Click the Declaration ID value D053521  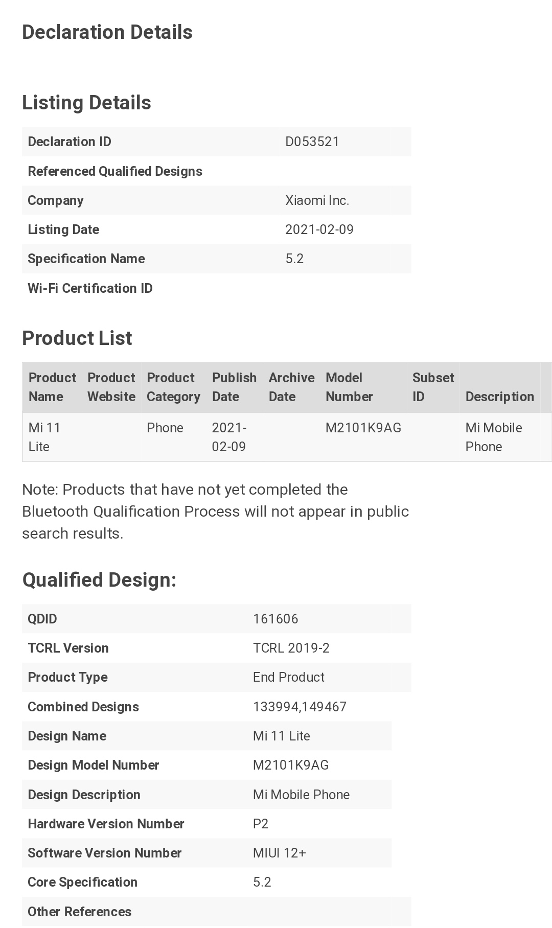pyautogui.click(x=312, y=142)
